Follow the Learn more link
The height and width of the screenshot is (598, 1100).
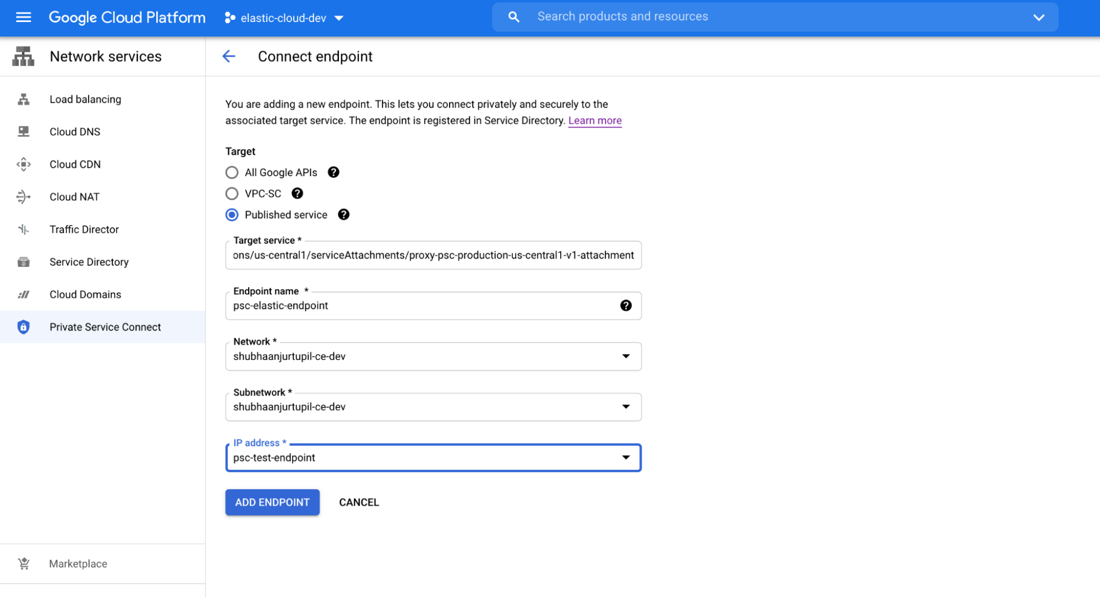coord(595,121)
